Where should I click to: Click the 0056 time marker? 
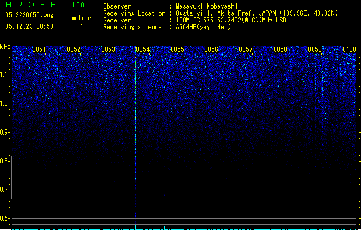[211, 49]
